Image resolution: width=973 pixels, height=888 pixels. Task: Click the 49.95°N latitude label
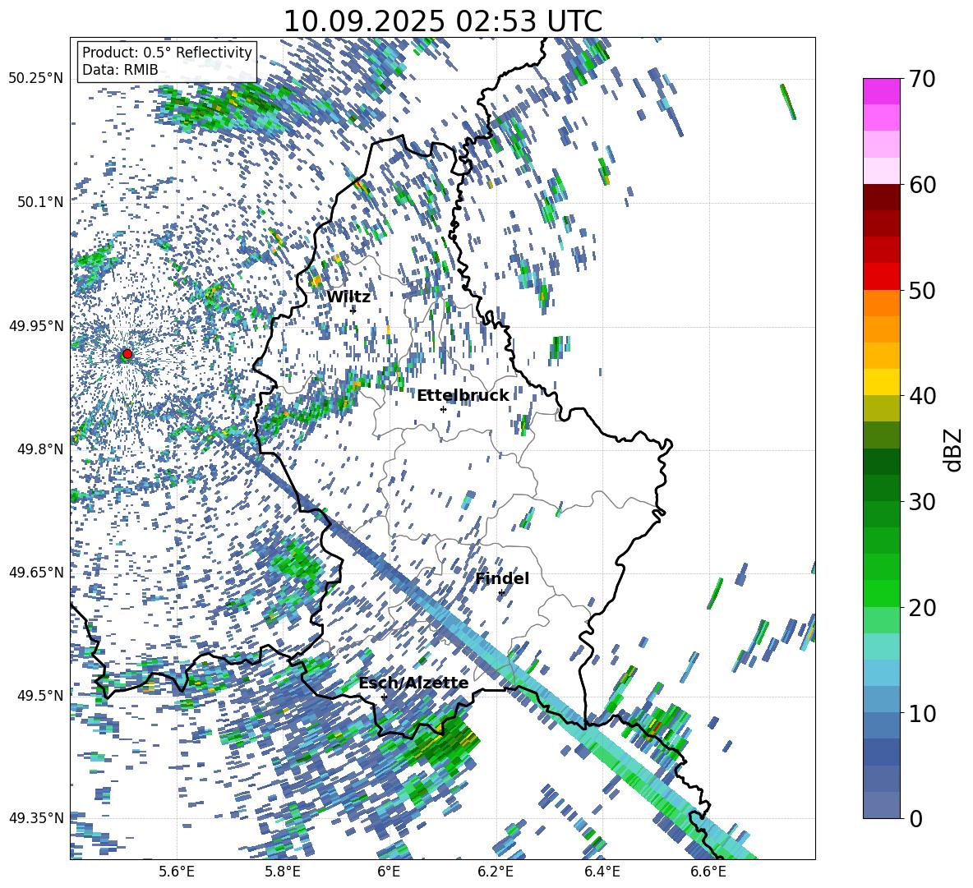(x=36, y=325)
